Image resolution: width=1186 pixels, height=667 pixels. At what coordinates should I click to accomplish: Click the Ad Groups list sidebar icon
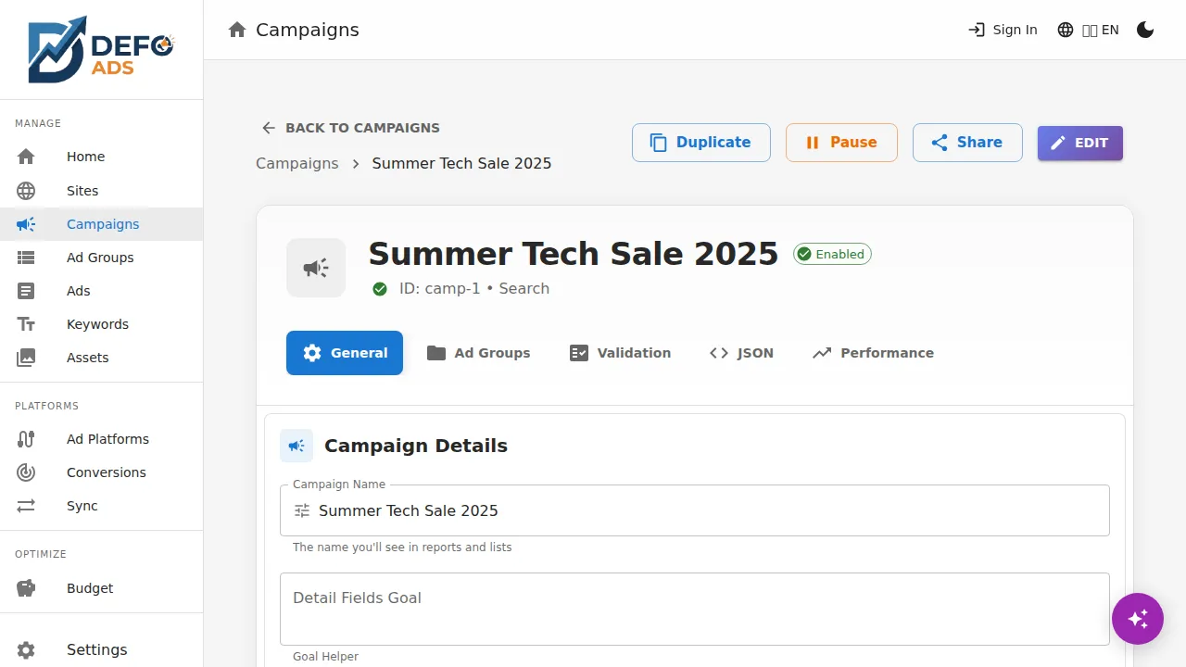click(26, 258)
